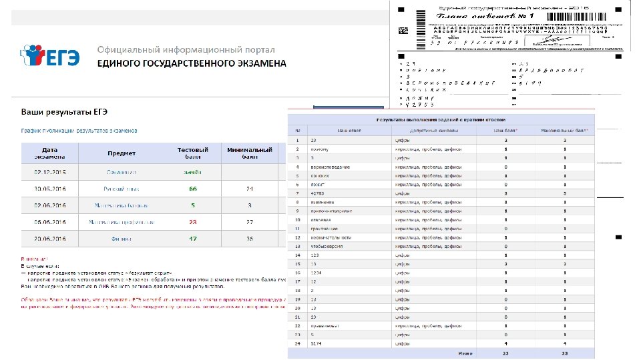Click the minimum score 24
641x360 pixels.
tap(250, 189)
